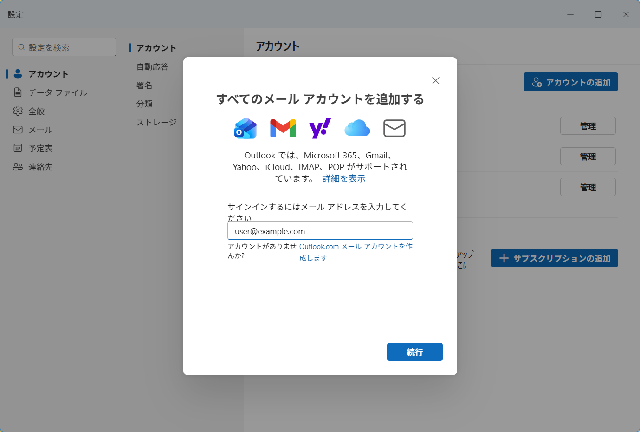Close the add mail account dialog
This screenshot has height=432, width=640.
pos(436,81)
